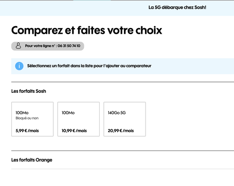The height and width of the screenshot is (186, 234).
Task: Click the "Pour votre ligne n°" label text
Action: (x=41, y=46)
